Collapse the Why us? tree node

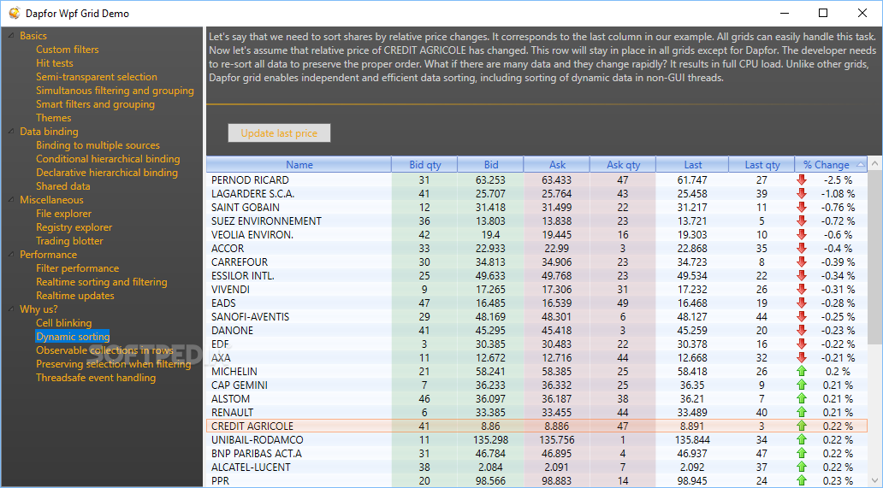point(11,309)
